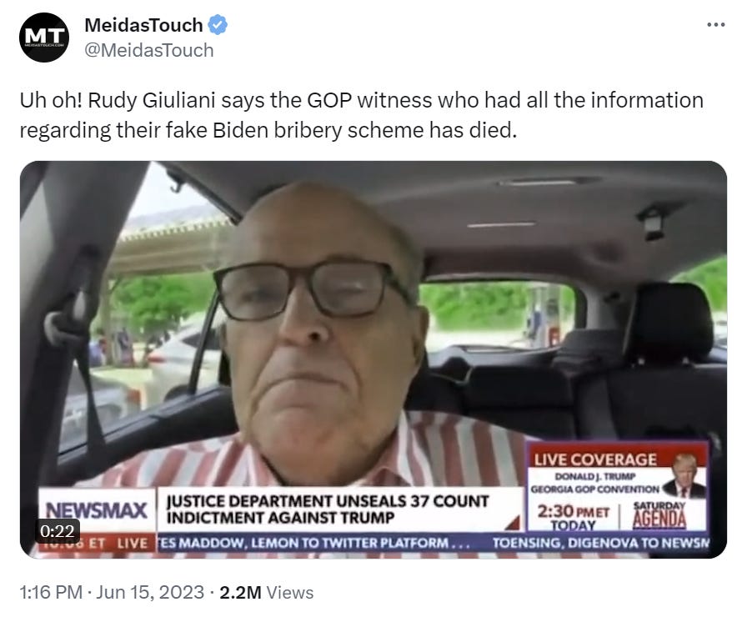Image resolution: width=747 pixels, height=617 pixels.
Task: Click the 0:22 video duration badge
Action: pos(58,531)
